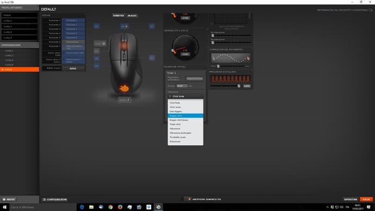This screenshot has width=375, height=211.
Task: Open Chrome from the Windows taskbar
Action: click(x=110, y=207)
